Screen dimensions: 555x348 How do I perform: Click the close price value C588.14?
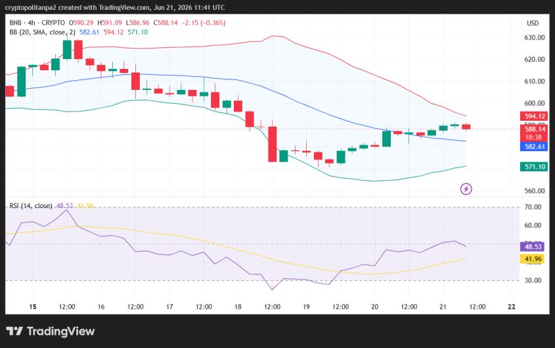pos(166,23)
